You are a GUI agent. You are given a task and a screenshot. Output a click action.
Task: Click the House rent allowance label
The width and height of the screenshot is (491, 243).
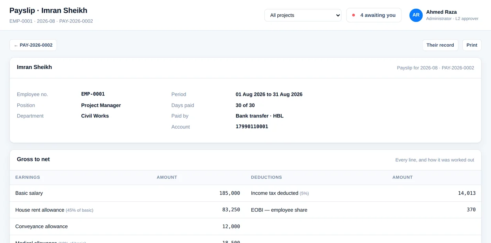pyautogui.click(x=40, y=210)
